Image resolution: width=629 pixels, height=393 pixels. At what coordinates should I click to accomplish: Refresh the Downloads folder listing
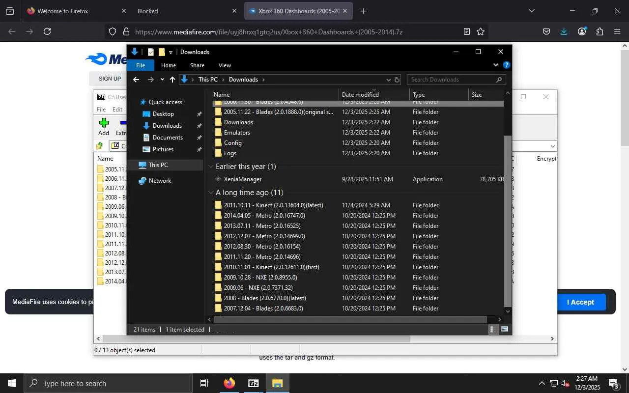(x=397, y=80)
